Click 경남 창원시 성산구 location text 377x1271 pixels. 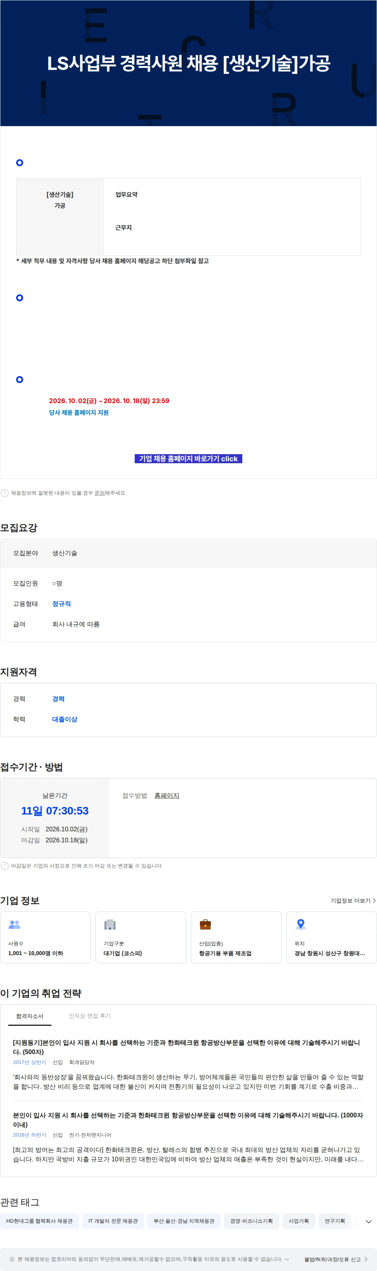[329, 953]
